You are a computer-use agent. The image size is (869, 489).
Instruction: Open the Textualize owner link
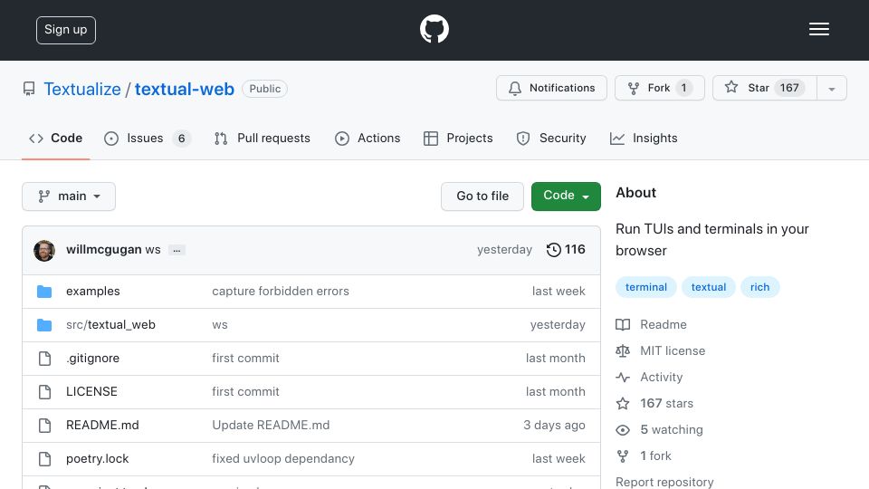[82, 89]
